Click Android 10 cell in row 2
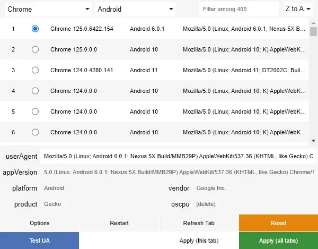 144,49
